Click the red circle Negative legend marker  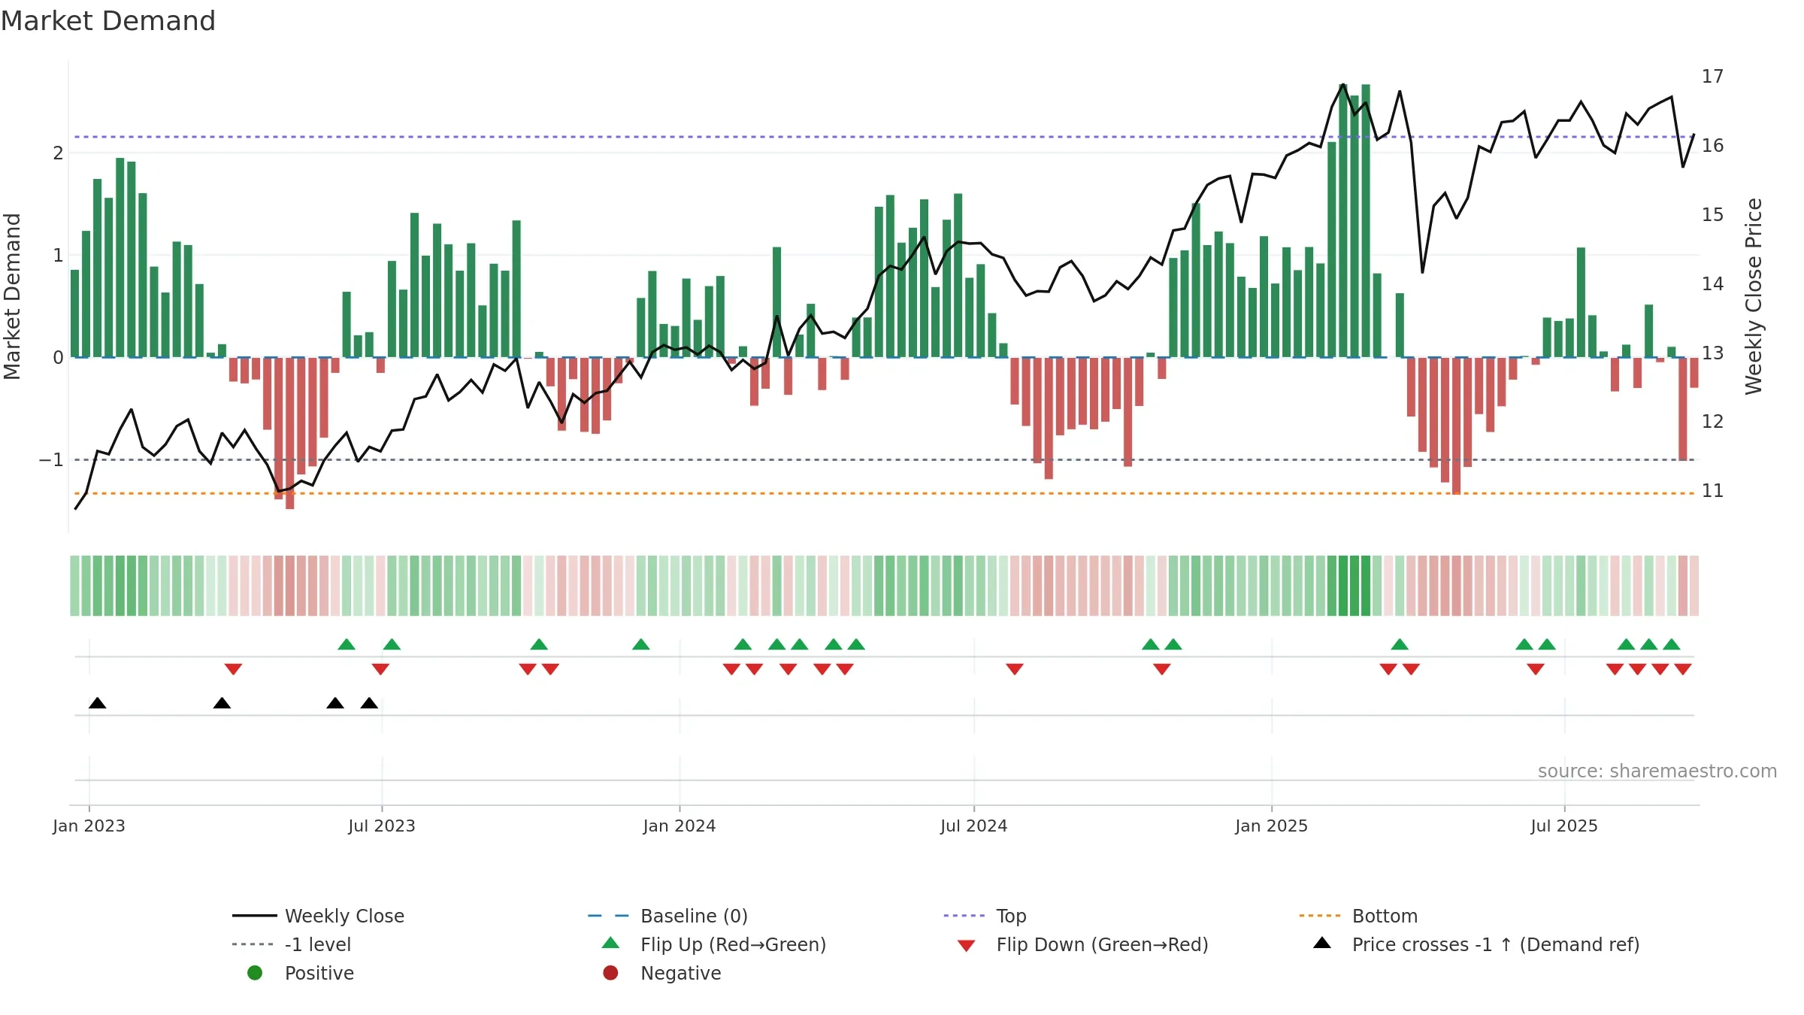coord(610,973)
